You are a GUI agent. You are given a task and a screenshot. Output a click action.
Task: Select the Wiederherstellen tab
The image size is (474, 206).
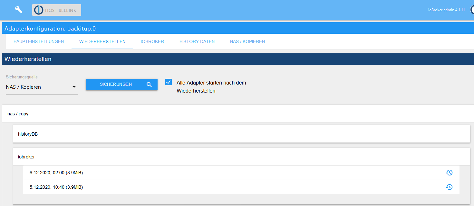(102, 41)
